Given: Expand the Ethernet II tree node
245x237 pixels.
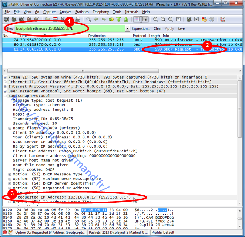Looking at the screenshot, I should (5, 82).
